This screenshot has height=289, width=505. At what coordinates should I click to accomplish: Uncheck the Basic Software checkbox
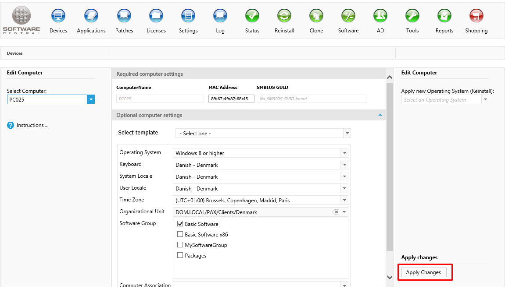click(180, 224)
